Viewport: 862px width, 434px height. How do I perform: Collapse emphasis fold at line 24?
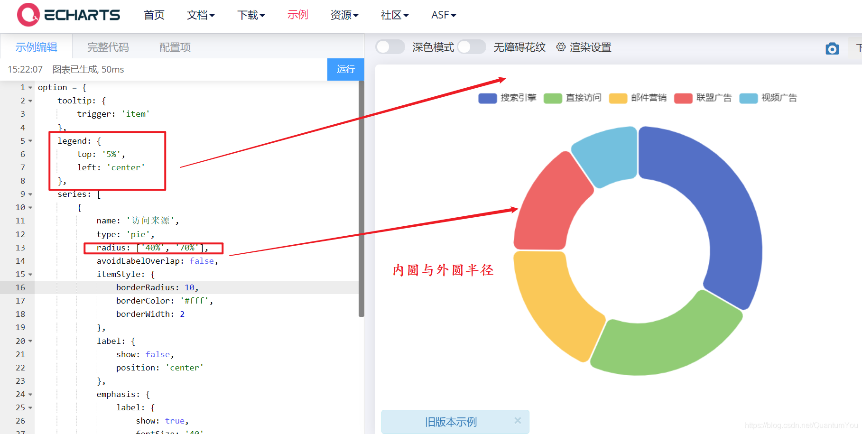pos(30,395)
